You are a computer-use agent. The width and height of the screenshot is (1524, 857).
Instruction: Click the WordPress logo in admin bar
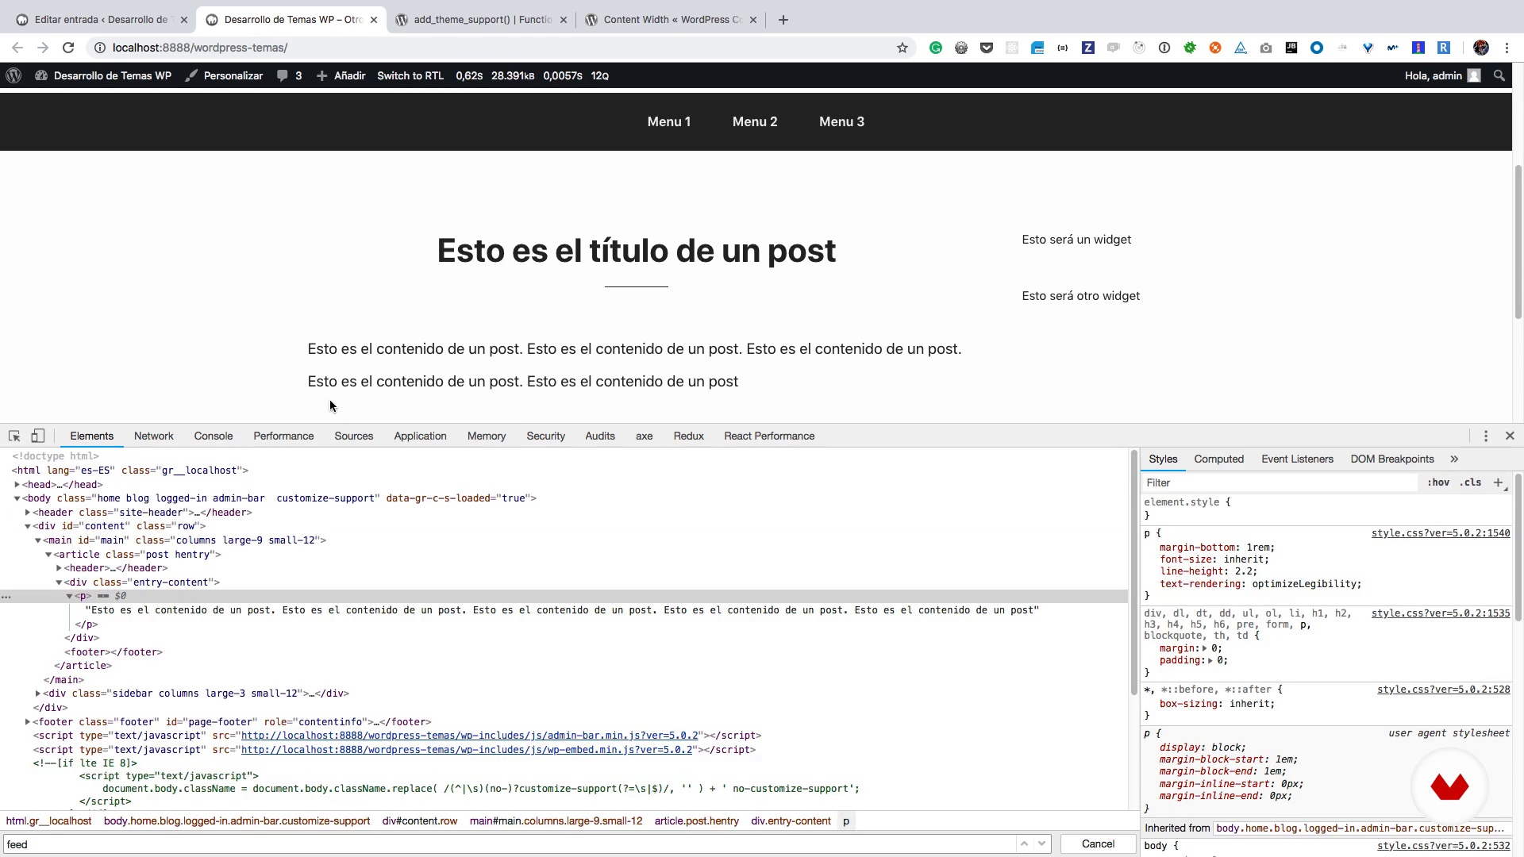13,75
